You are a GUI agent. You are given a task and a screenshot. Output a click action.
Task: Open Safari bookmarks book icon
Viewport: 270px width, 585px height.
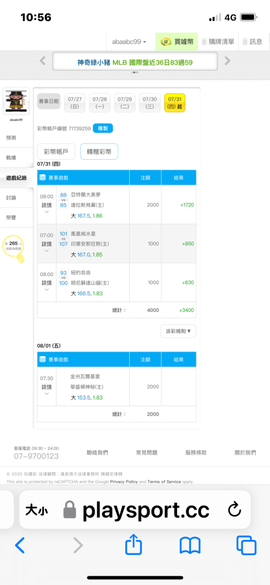[x=190, y=546]
